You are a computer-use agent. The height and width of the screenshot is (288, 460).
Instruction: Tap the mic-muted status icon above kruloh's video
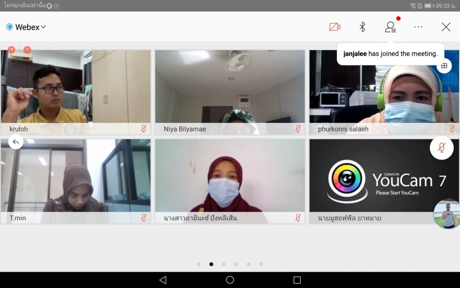click(x=11, y=50)
